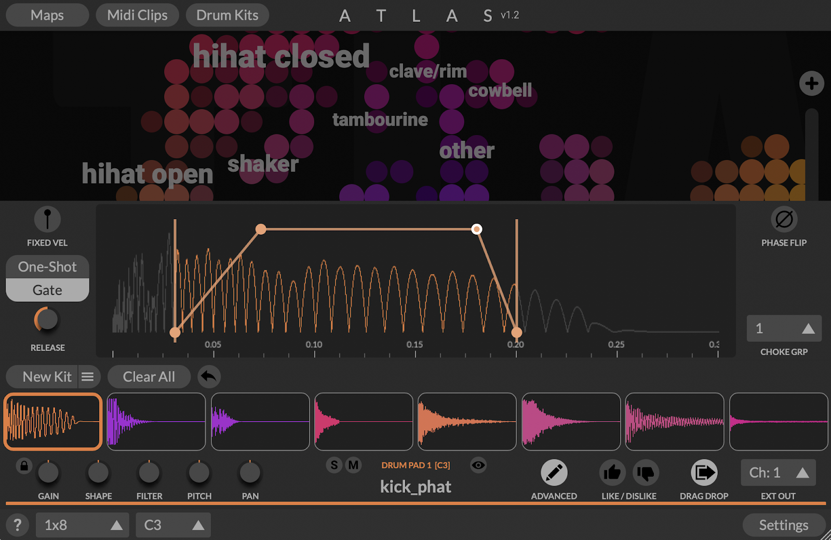The height and width of the screenshot is (540, 831).
Task: Select the second drum pad, bright purple waveform
Action: coord(156,422)
